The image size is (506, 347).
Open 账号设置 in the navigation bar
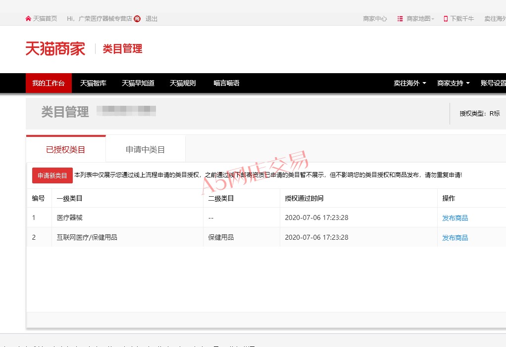pos(493,83)
